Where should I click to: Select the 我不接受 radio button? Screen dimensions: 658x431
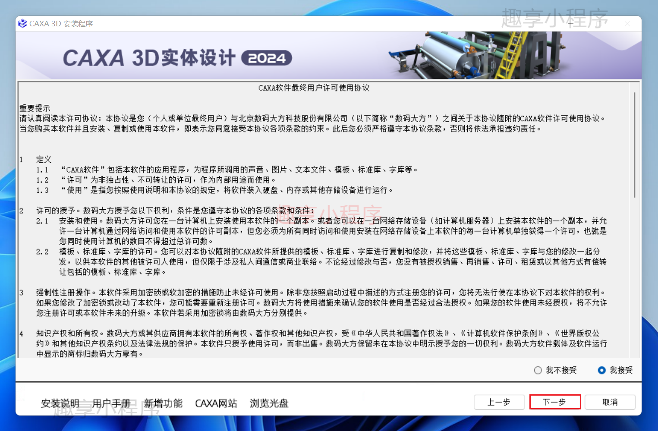tap(538, 370)
